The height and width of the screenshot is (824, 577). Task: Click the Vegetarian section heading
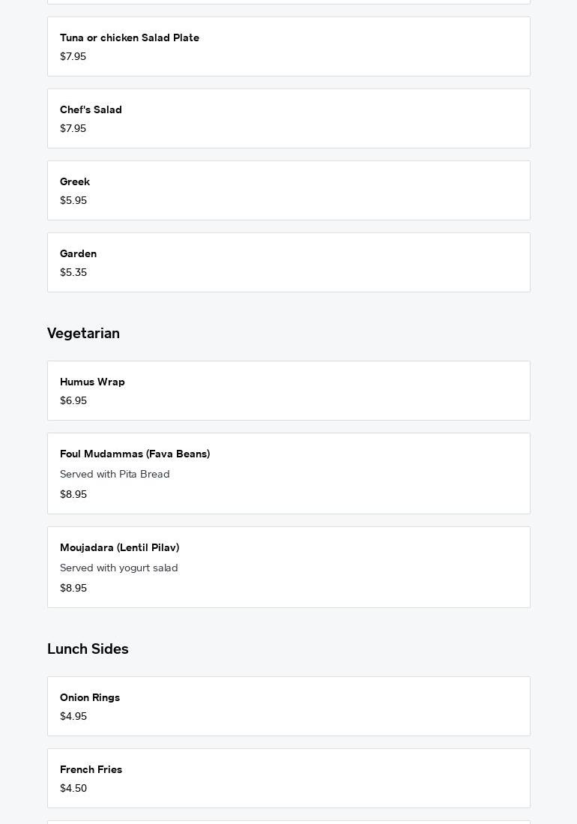pyautogui.click(x=83, y=334)
